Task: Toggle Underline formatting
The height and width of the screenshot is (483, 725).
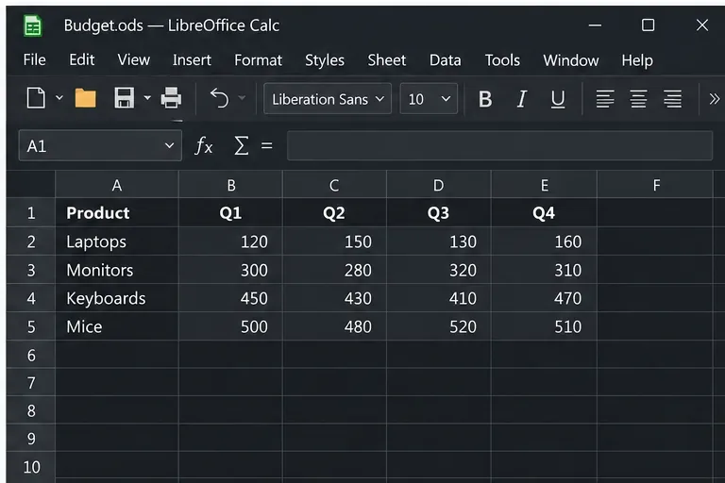Action: pos(558,99)
